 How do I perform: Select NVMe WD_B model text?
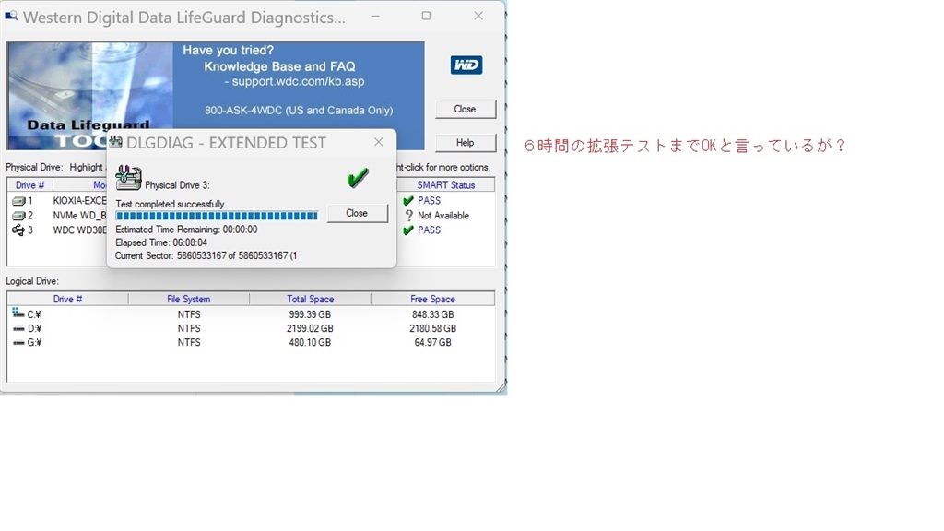[x=79, y=216]
